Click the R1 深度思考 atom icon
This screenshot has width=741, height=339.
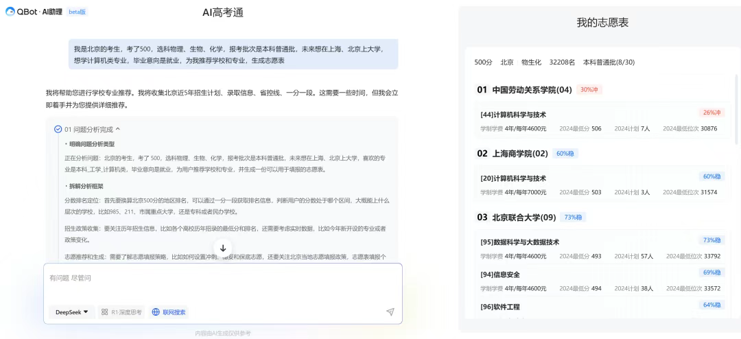(105, 312)
